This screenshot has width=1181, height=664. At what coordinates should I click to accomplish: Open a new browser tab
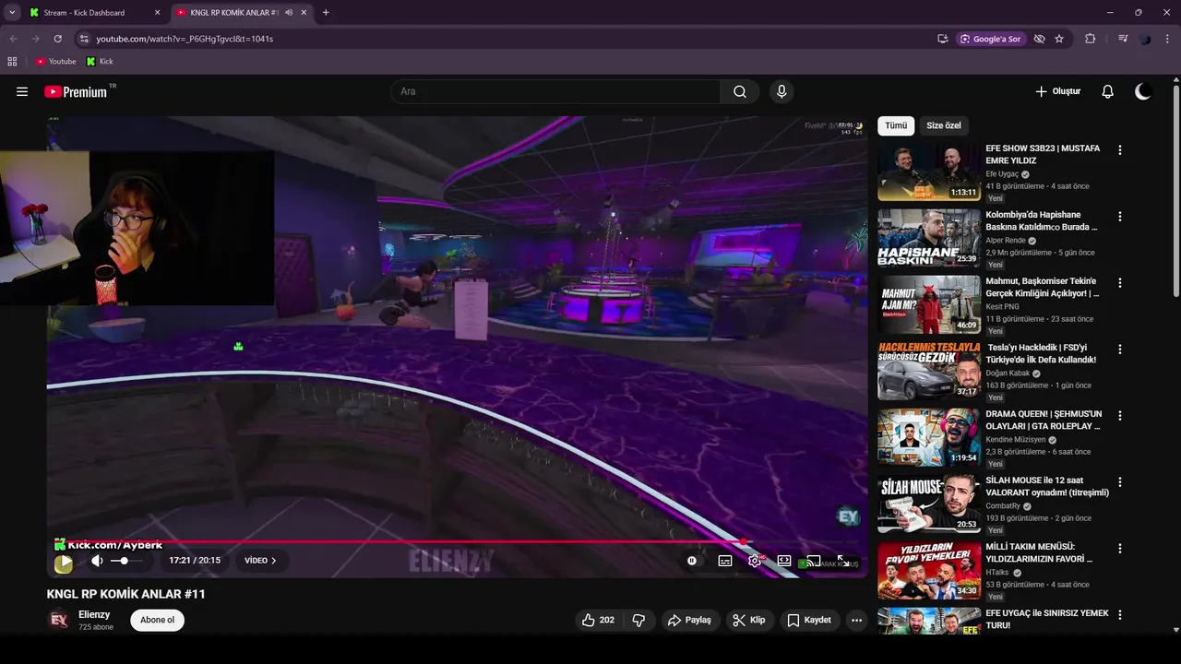coord(326,13)
